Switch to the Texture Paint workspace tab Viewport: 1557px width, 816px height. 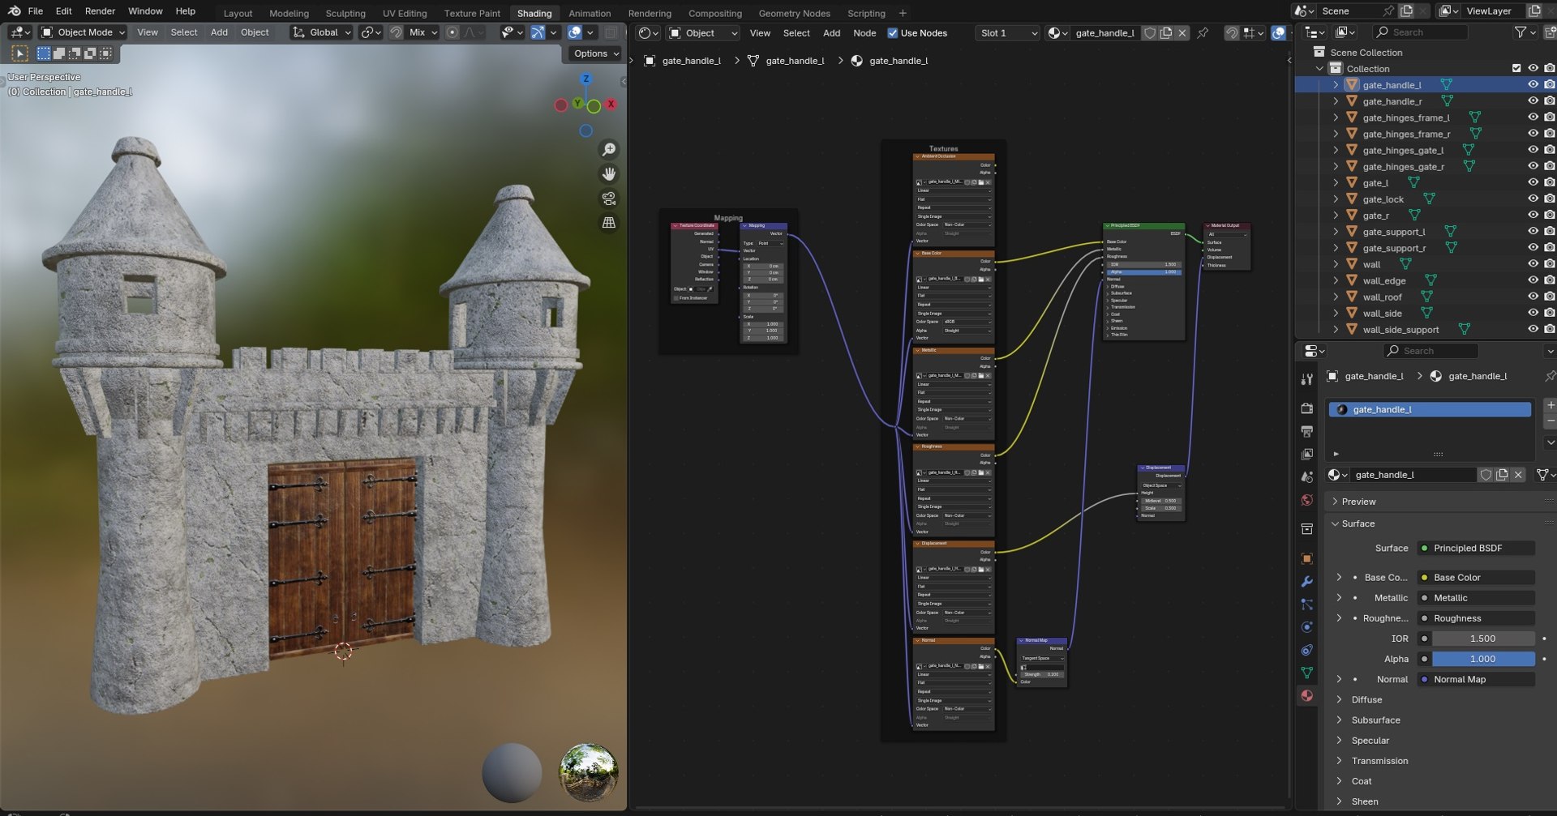point(472,13)
